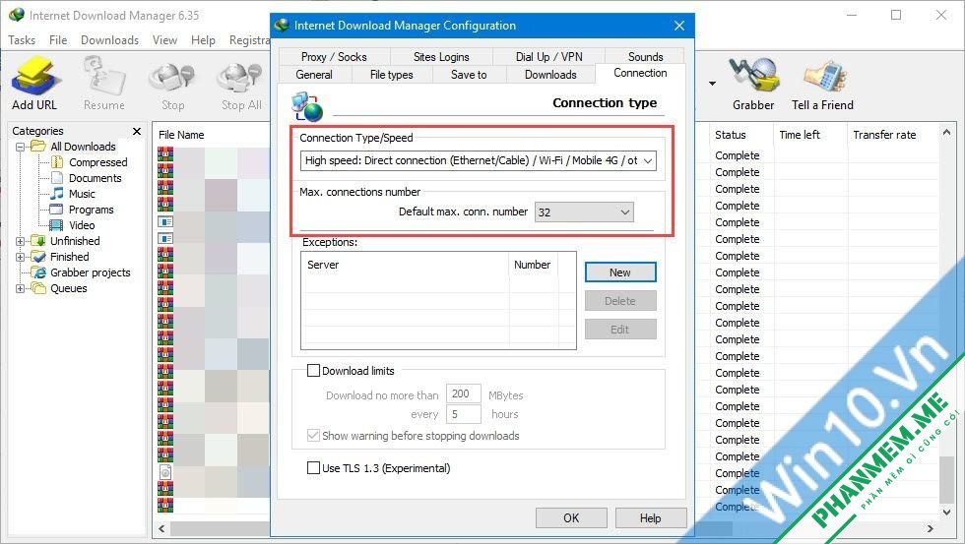Maximize the Internet Download Manager window

pyautogui.click(x=896, y=15)
